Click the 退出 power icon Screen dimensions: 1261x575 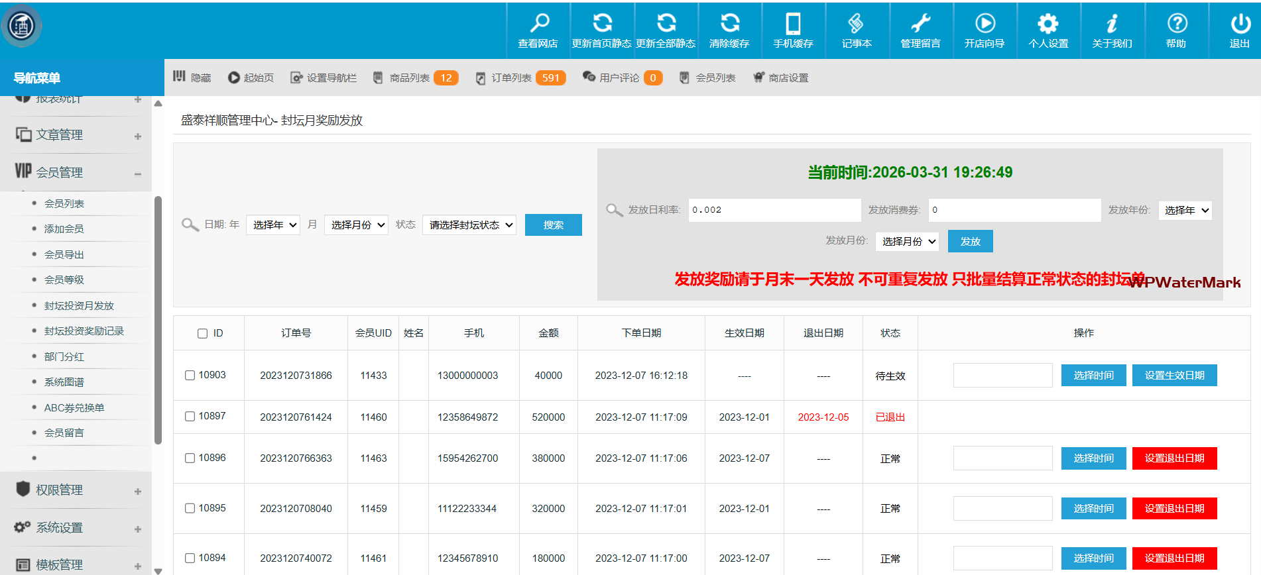[1240, 24]
